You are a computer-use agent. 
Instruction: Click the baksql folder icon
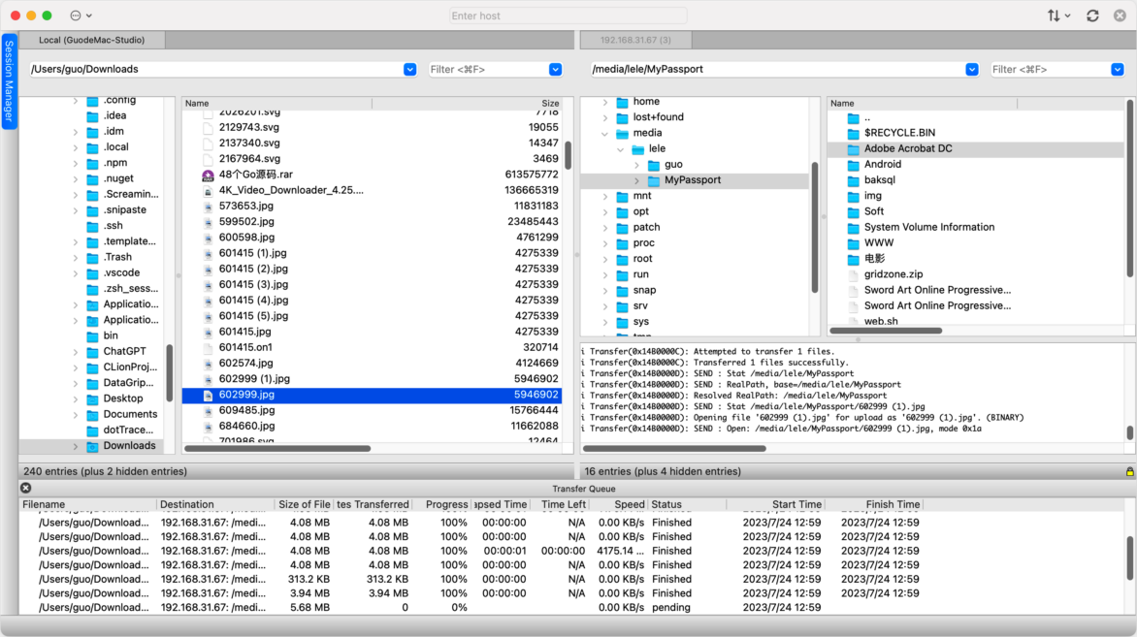[854, 180]
